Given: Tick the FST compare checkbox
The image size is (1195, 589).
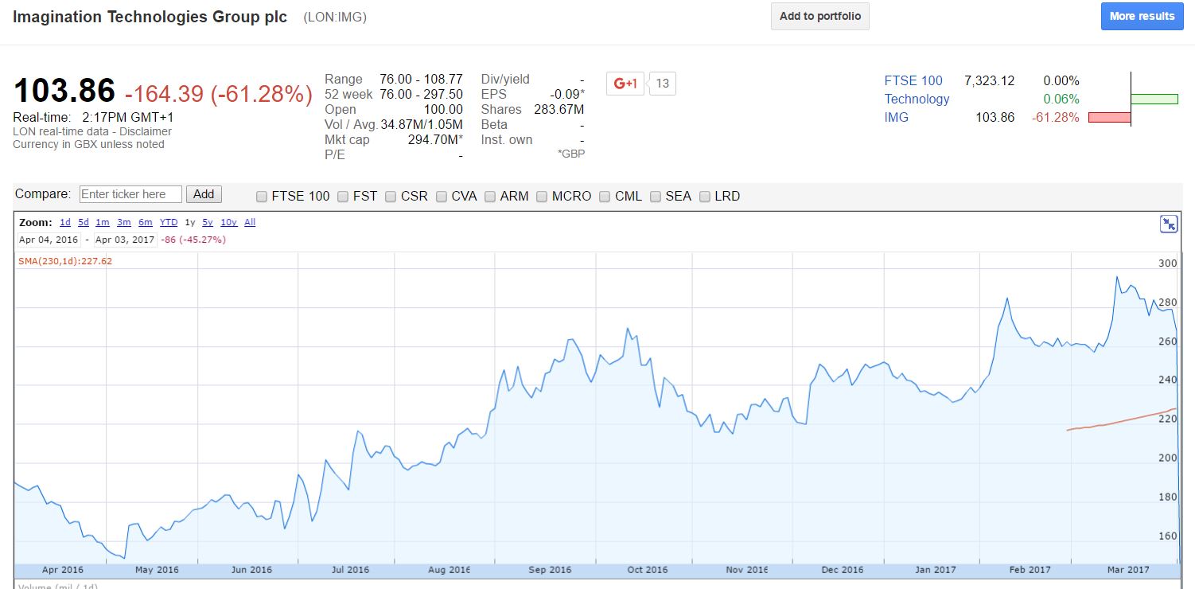Looking at the screenshot, I should [343, 197].
